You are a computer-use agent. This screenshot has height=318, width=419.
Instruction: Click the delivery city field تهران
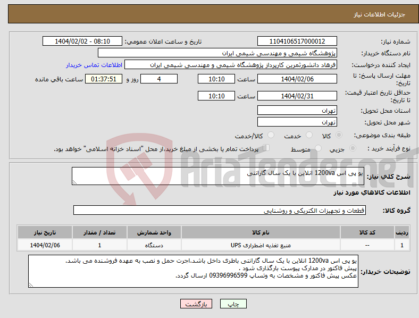[x=297, y=122]
